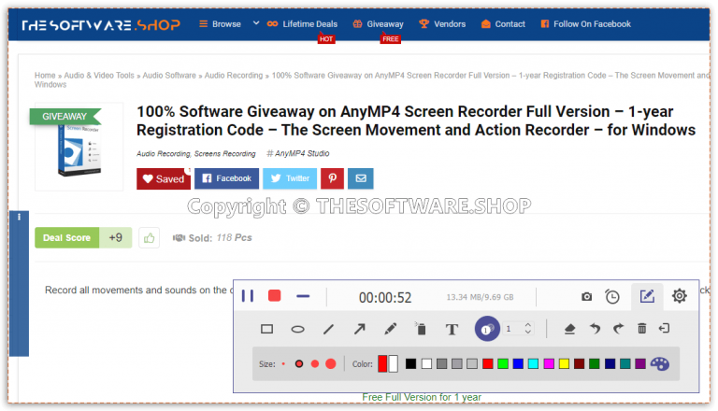Open recorder settings gear icon
The height and width of the screenshot is (411, 718).
pyautogui.click(x=679, y=296)
